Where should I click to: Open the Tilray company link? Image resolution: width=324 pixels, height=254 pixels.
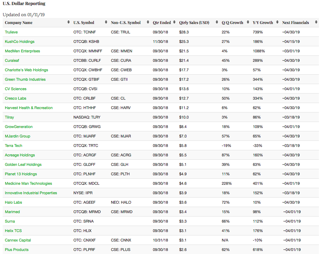click(9, 117)
